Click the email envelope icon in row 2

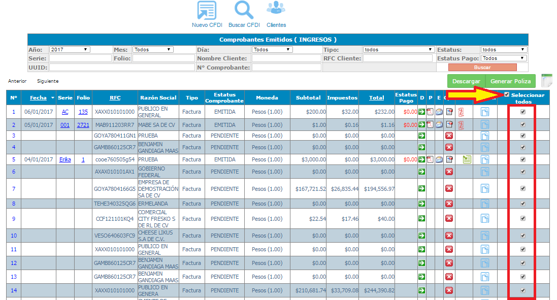tap(439, 124)
